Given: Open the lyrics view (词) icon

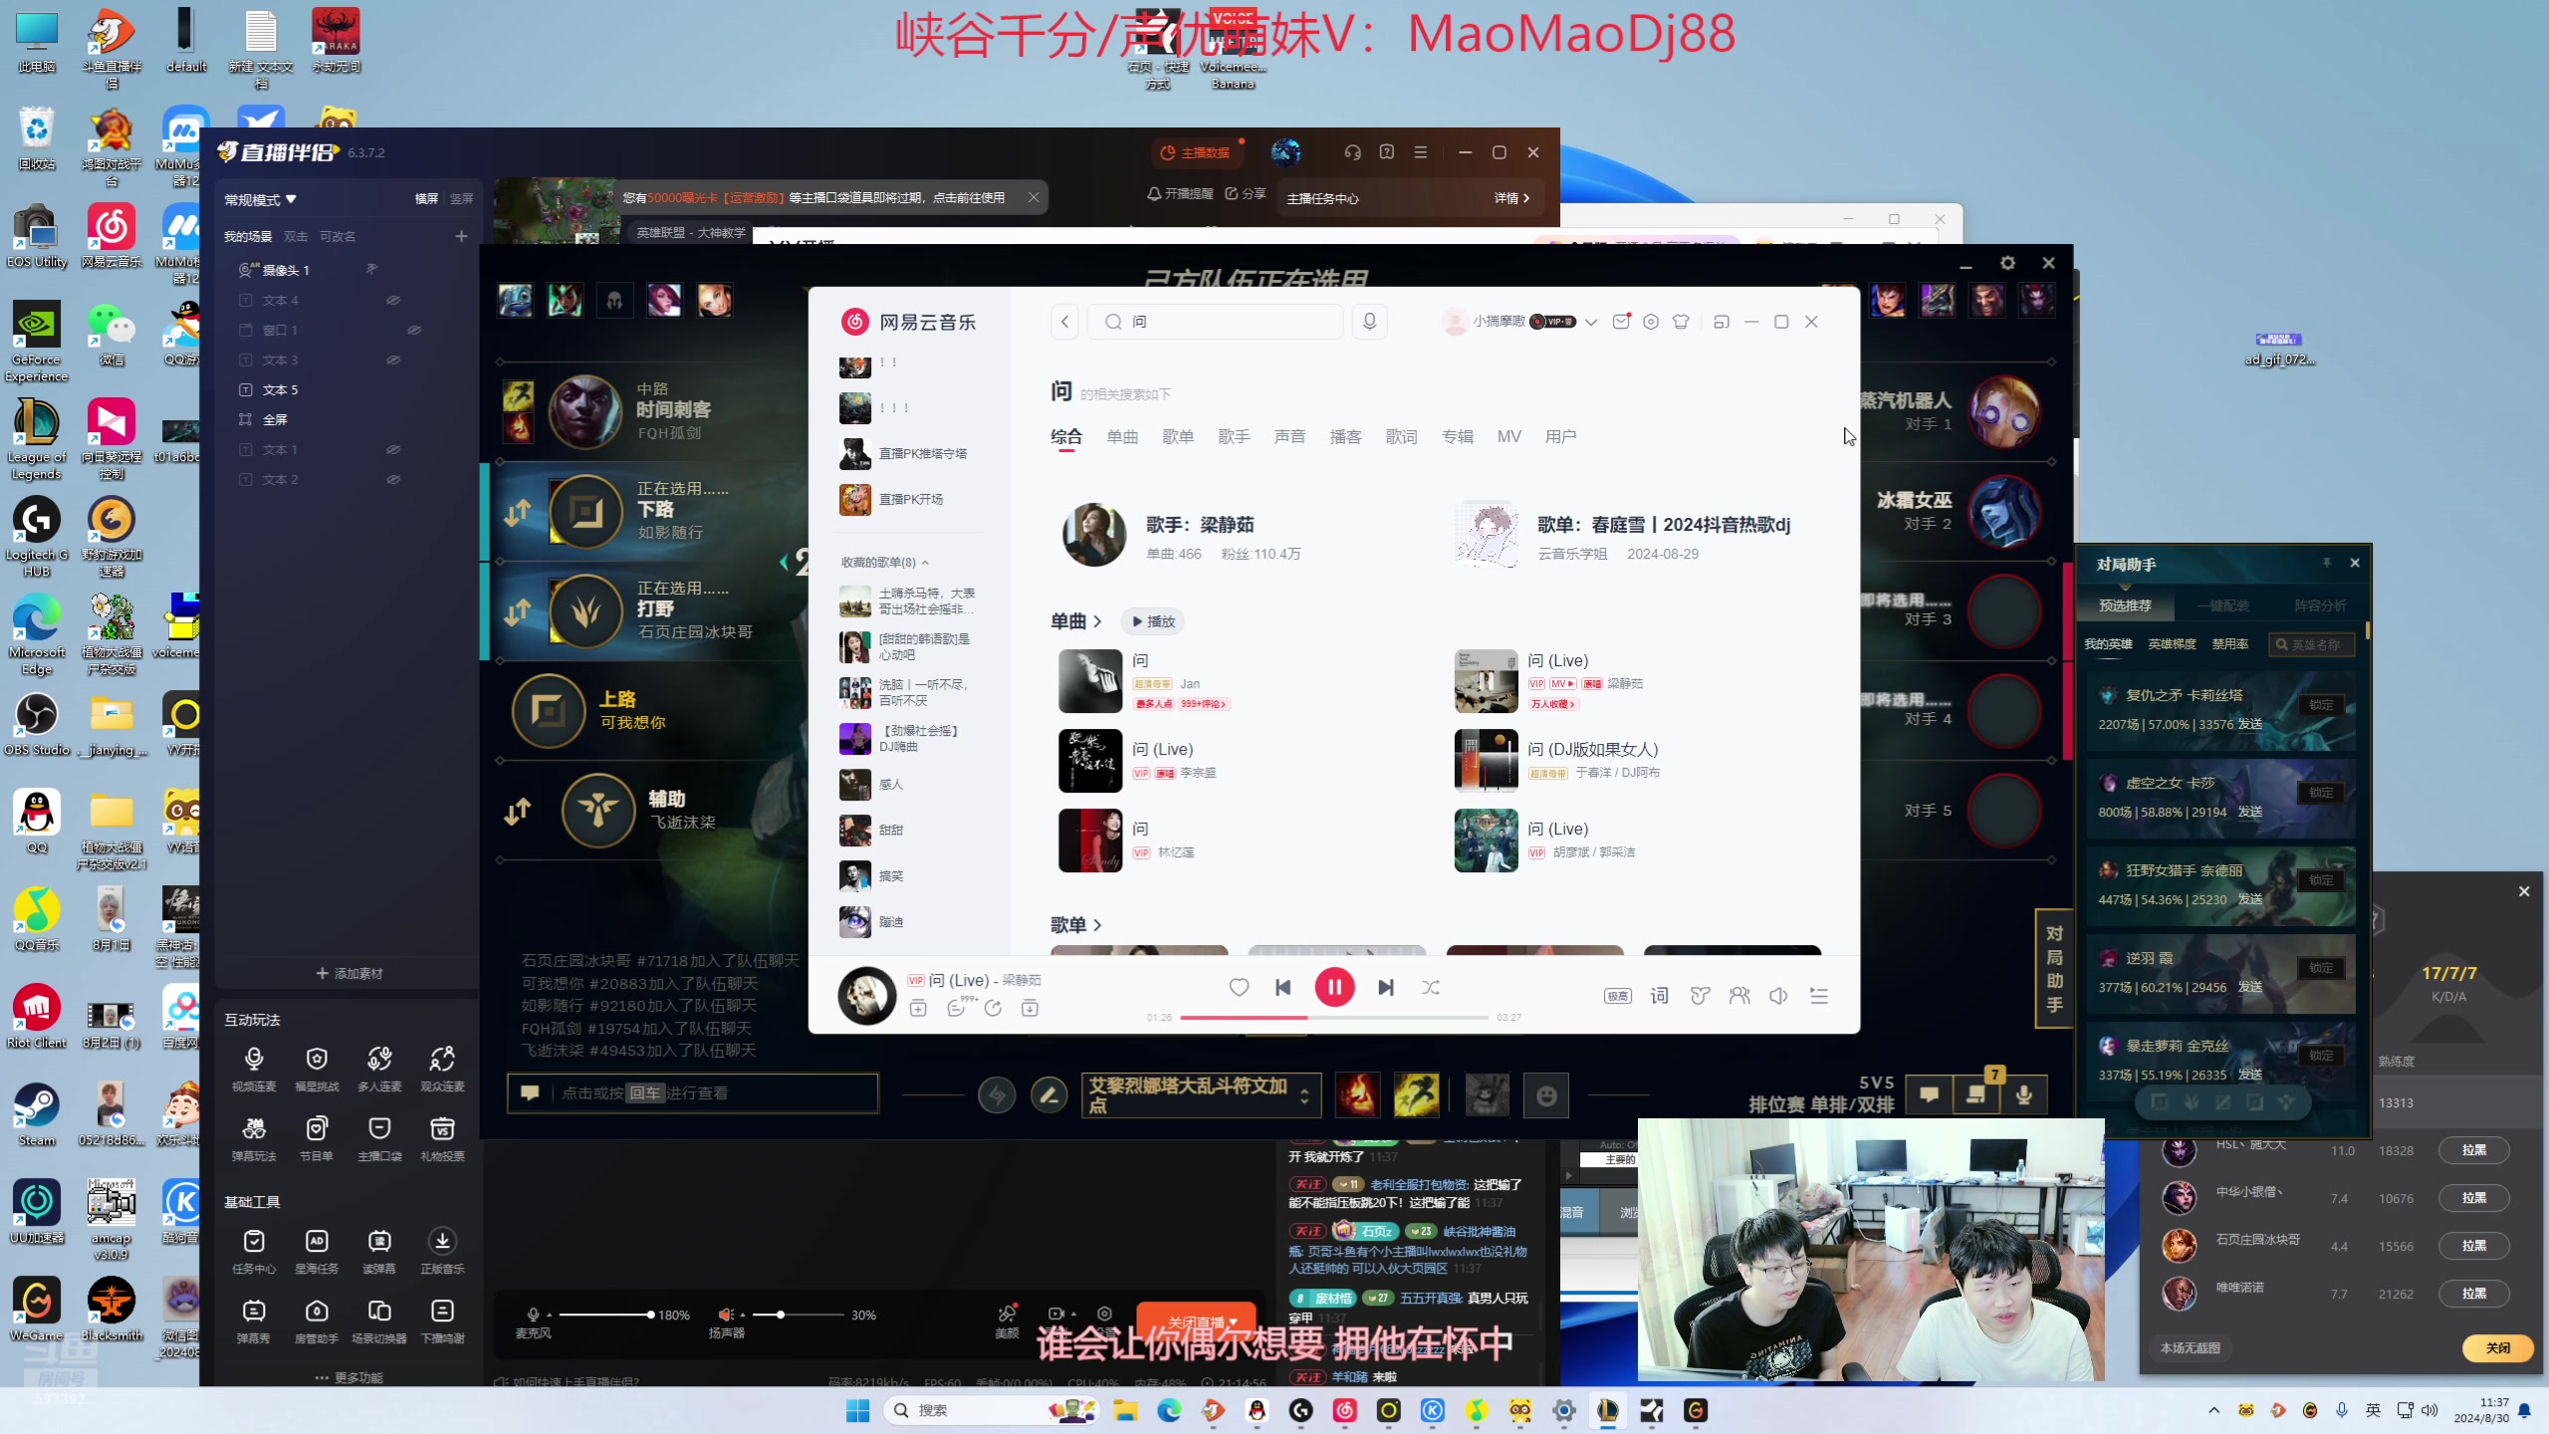Looking at the screenshot, I should coord(1659,996).
